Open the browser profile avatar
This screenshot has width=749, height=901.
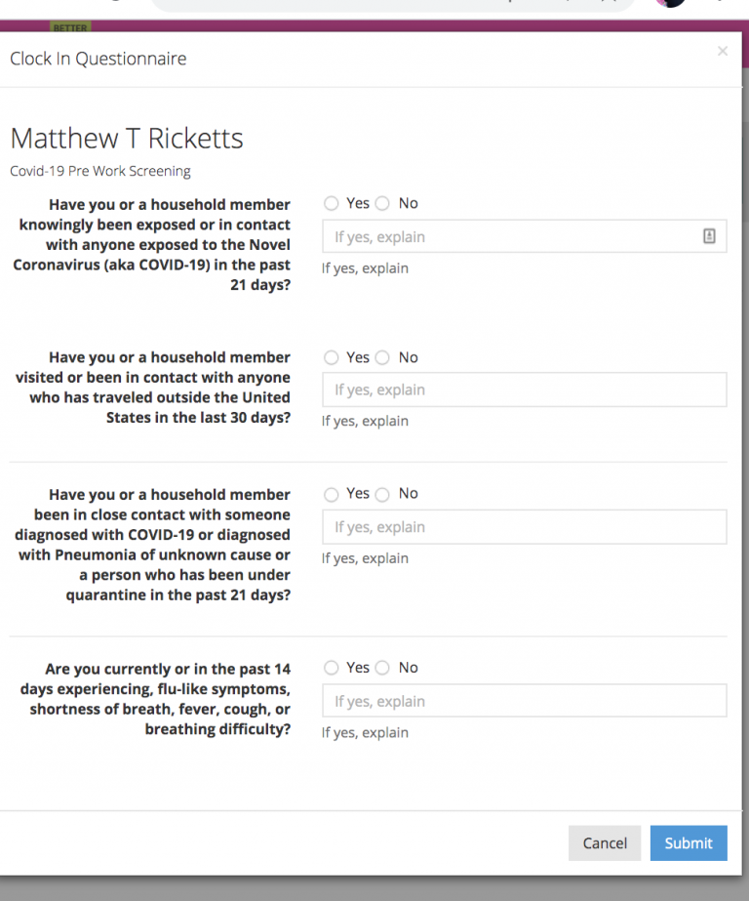click(x=670, y=3)
